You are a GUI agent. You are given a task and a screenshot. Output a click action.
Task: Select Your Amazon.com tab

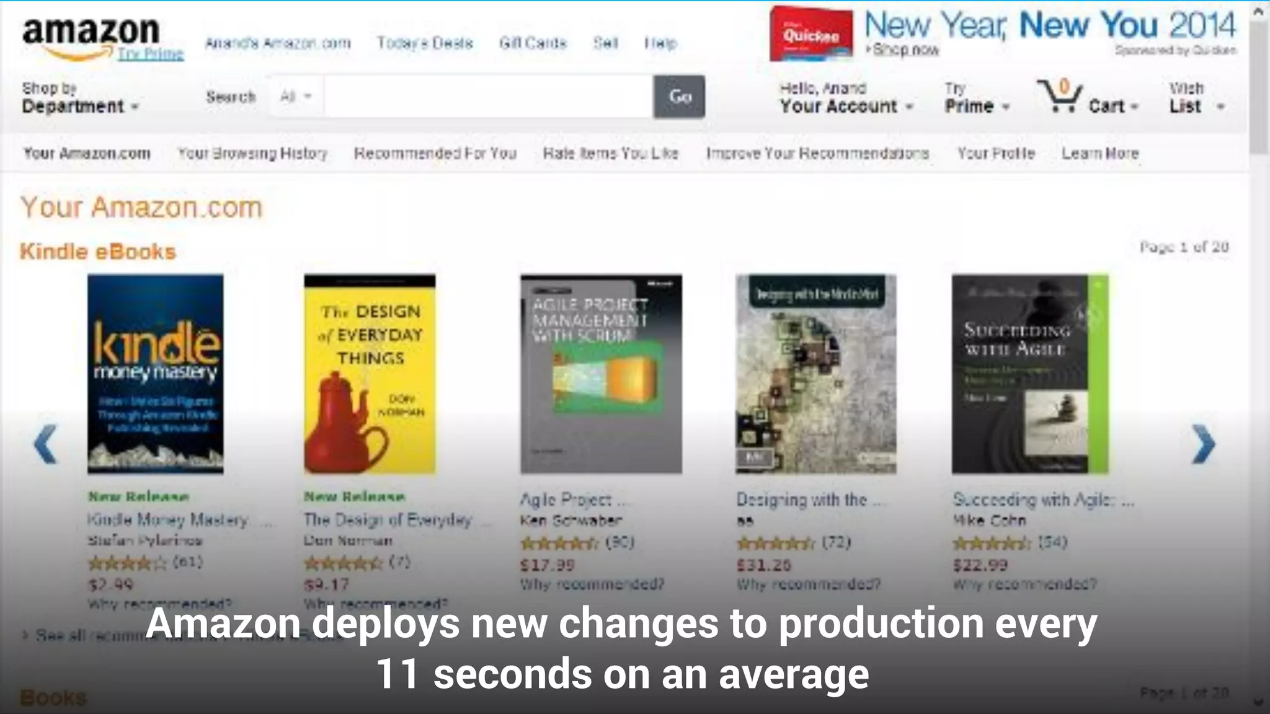tap(87, 153)
